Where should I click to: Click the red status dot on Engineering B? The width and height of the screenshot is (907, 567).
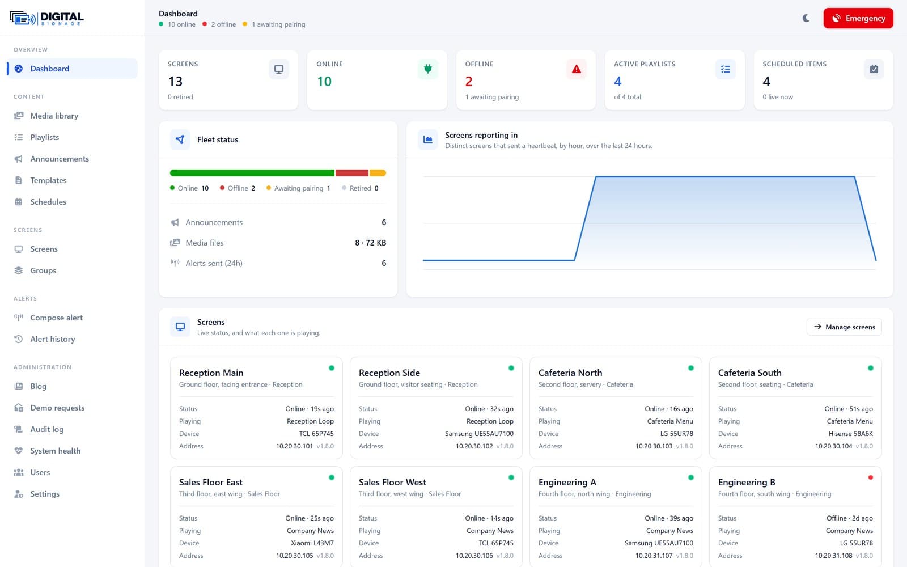pyautogui.click(x=870, y=477)
